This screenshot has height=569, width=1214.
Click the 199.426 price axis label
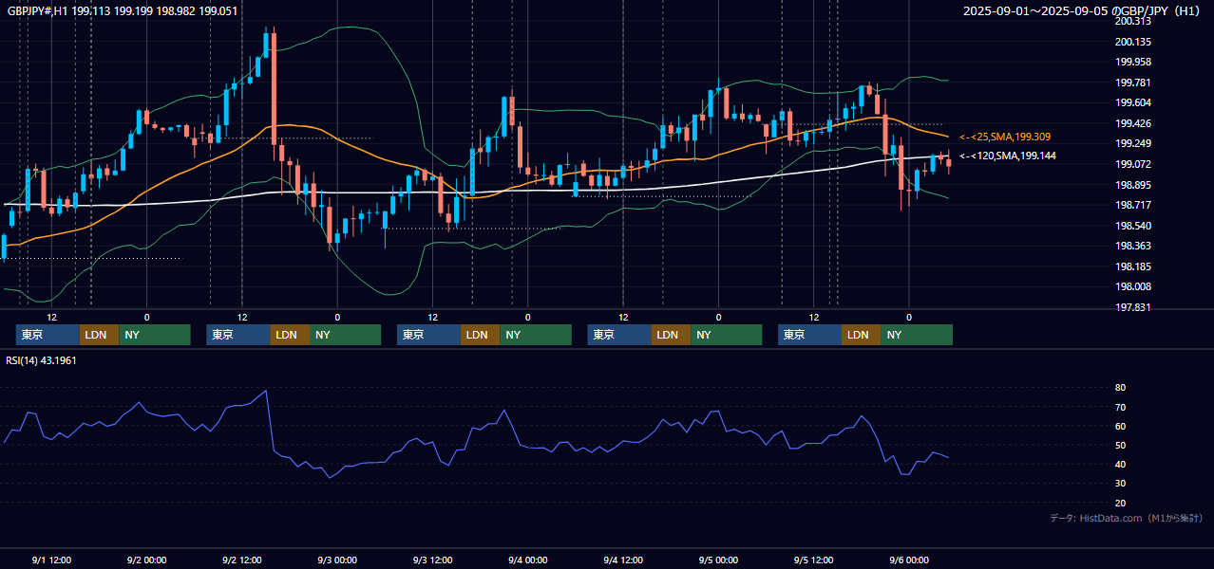pos(1133,123)
